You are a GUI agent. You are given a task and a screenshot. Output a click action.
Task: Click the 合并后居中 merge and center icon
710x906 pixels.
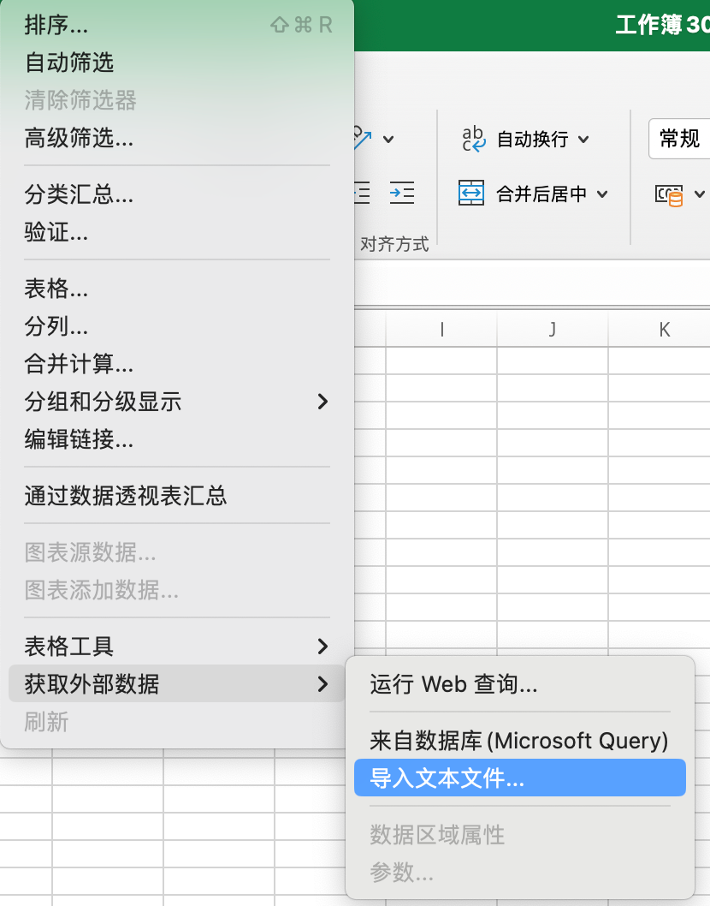[472, 194]
